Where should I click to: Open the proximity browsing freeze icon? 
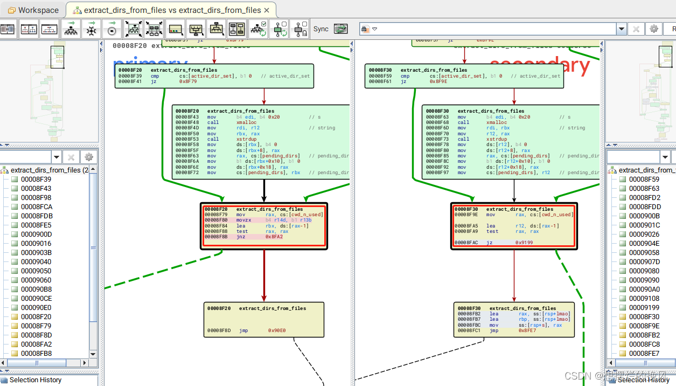pyautogui.click(x=299, y=29)
